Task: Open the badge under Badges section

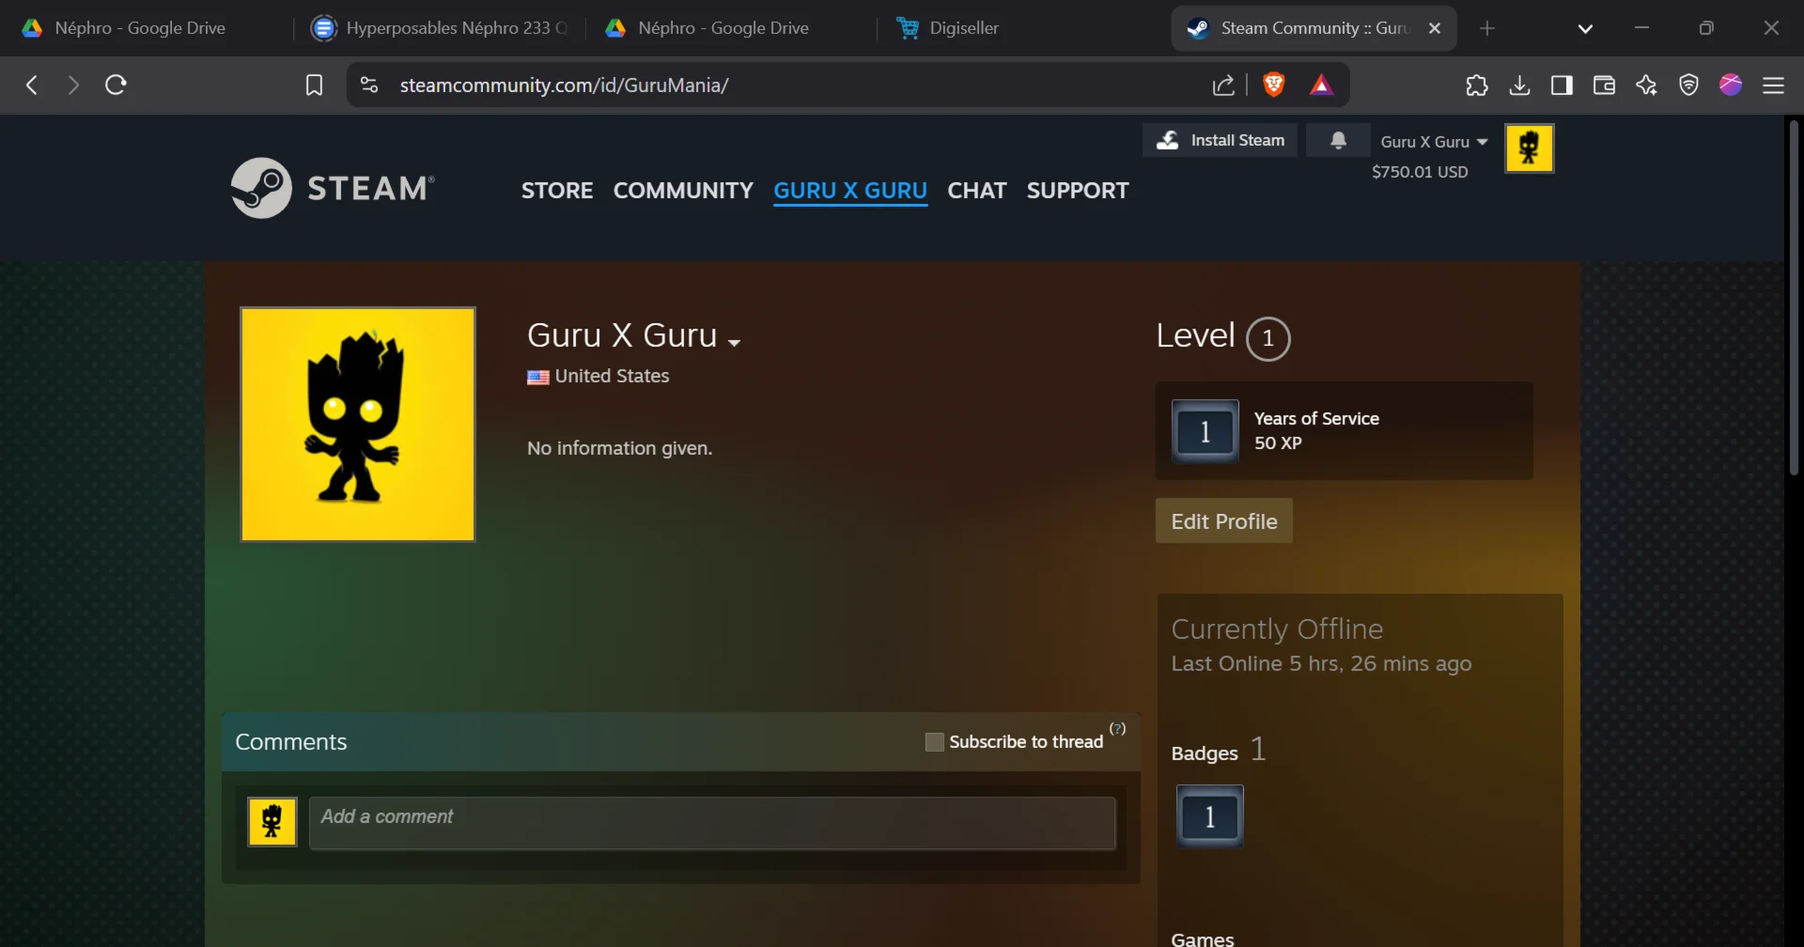Action: 1209,816
